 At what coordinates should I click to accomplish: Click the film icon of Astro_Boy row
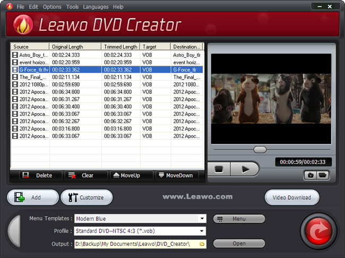pyautogui.click(x=15, y=55)
